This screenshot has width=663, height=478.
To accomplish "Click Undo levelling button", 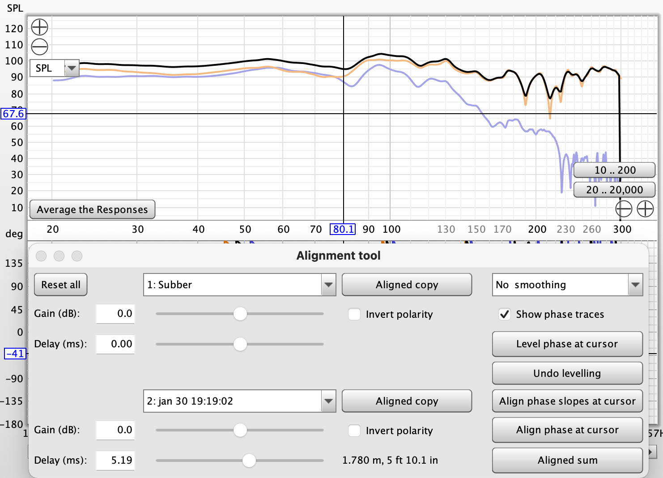I will (x=567, y=373).
